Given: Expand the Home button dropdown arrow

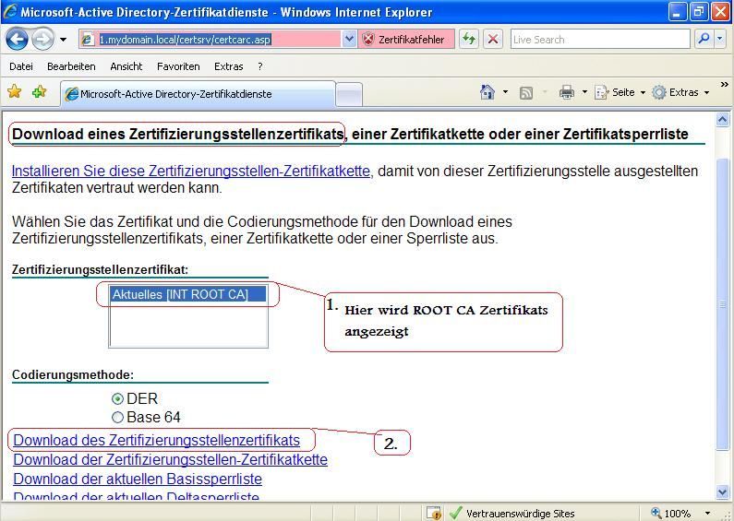Looking at the screenshot, I should coord(505,92).
